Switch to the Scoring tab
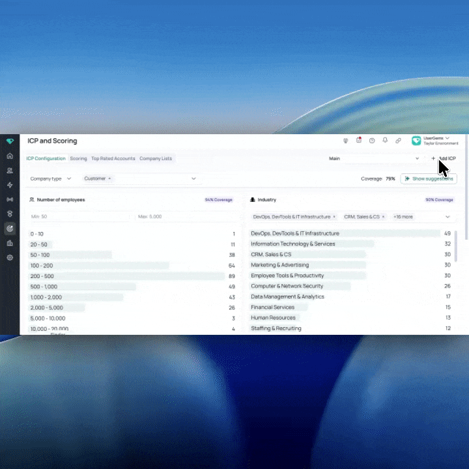Screen dimensions: 469x469 tap(78, 158)
